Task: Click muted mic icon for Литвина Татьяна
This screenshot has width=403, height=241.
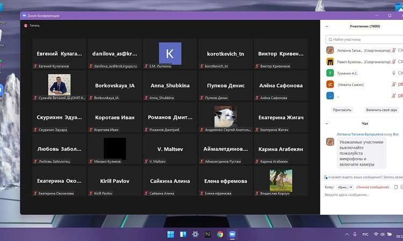Action: (x=394, y=50)
